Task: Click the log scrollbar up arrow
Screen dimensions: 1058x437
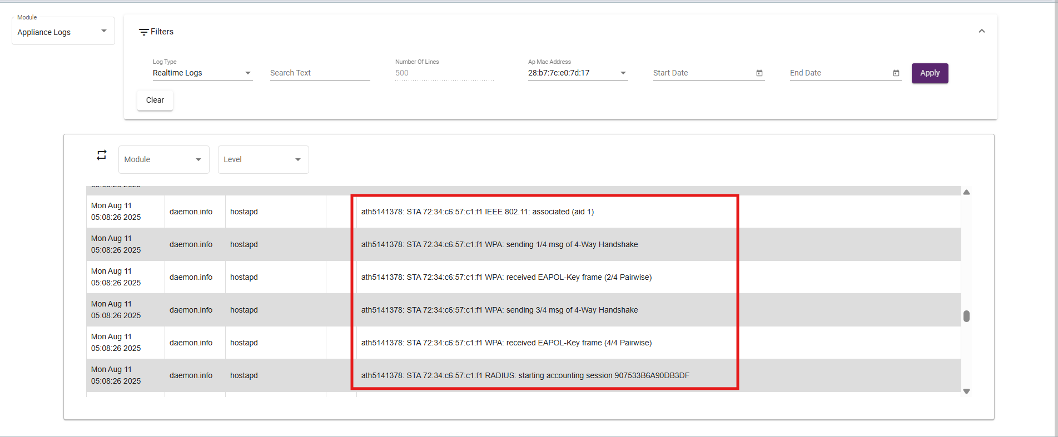Action: [x=966, y=192]
